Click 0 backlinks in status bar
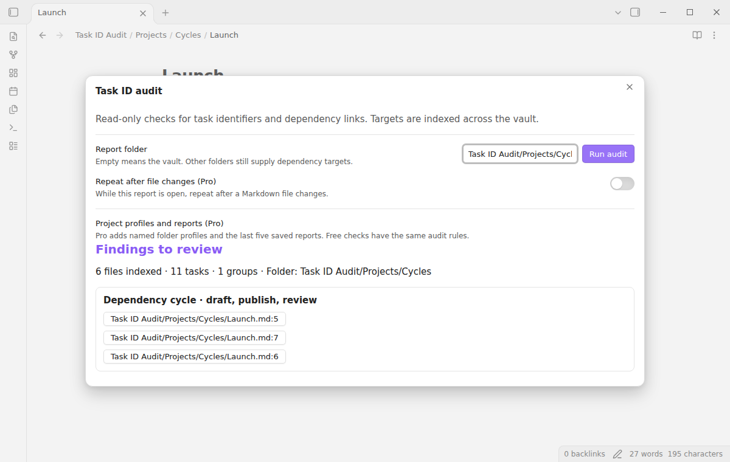730x462 pixels. point(585,454)
